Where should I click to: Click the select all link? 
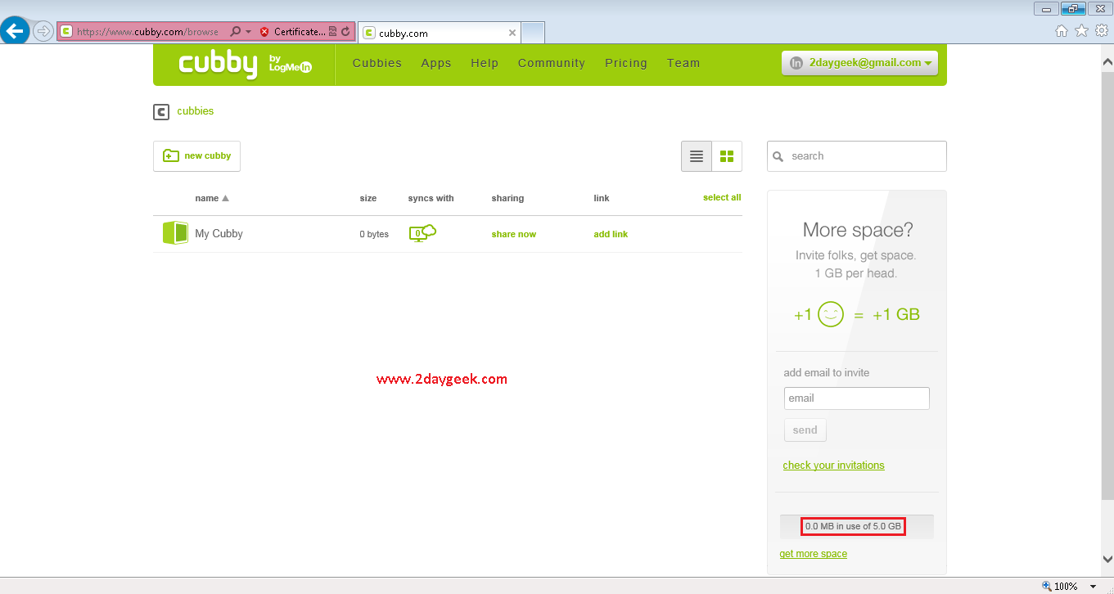coord(722,197)
